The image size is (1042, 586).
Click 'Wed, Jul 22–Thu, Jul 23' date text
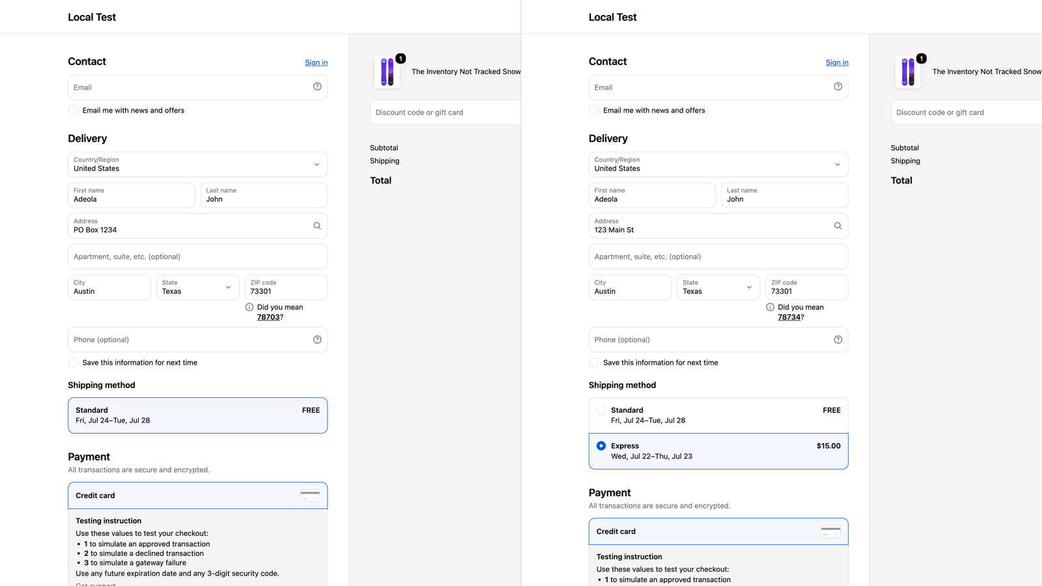651,456
